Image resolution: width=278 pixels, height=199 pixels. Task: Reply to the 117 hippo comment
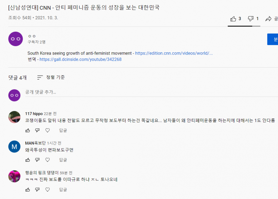(63, 130)
